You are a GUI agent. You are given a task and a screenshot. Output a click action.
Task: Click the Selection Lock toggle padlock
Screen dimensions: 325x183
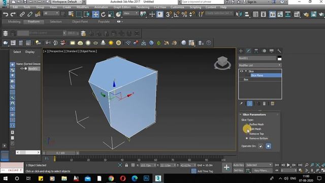(126, 165)
